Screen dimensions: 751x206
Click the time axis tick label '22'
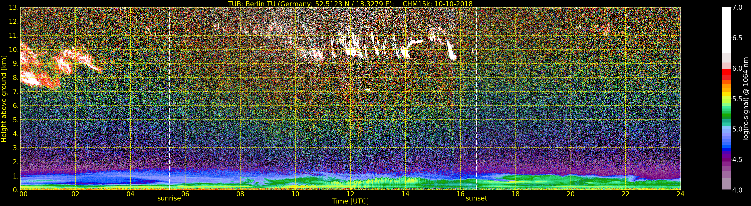[x=626, y=194]
